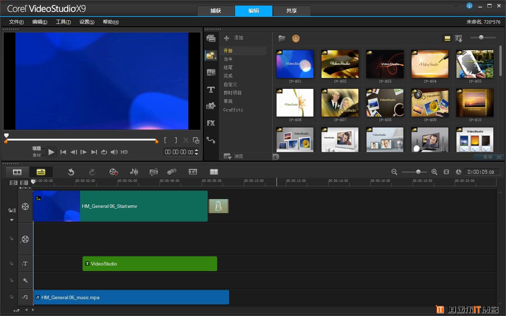The height and width of the screenshot is (316, 506).
Task: Collapse the library navigation arrow
Action: pyautogui.click(x=276, y=157)
